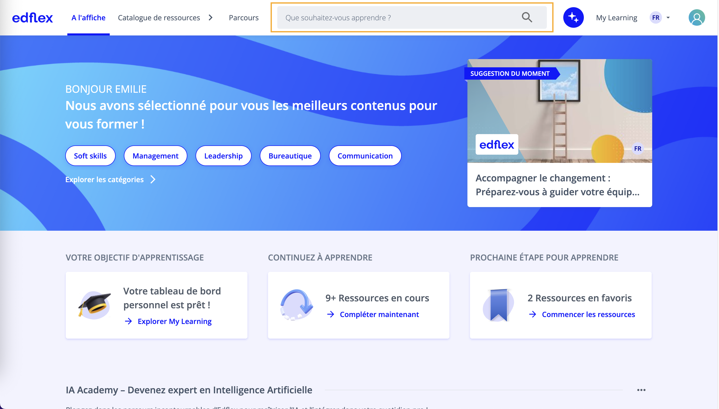The height and width of the screenshot is (409, 719).
Task: Click '9+ Ressources en cours' text
Action: [x=377, y=298]
